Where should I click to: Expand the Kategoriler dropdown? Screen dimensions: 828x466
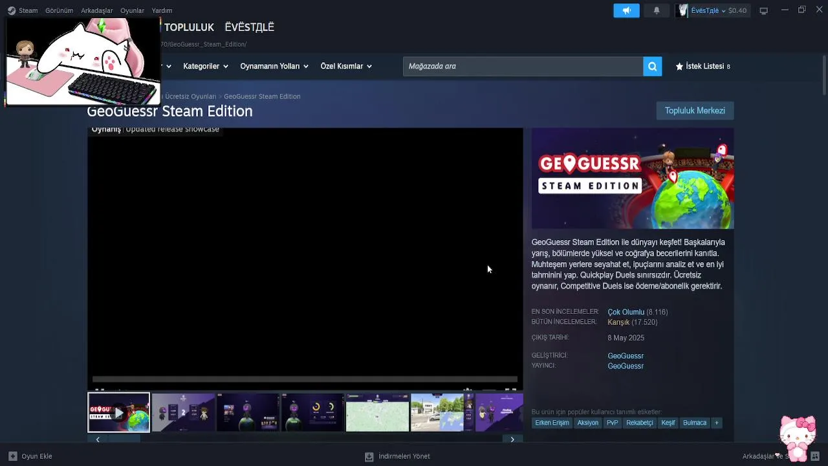[x=206, y=66]
